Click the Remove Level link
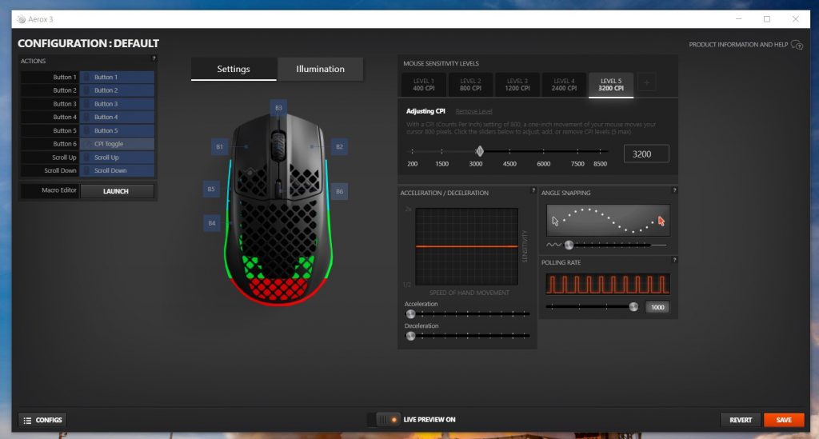This screenshot has width=819, height=439. 473,111
